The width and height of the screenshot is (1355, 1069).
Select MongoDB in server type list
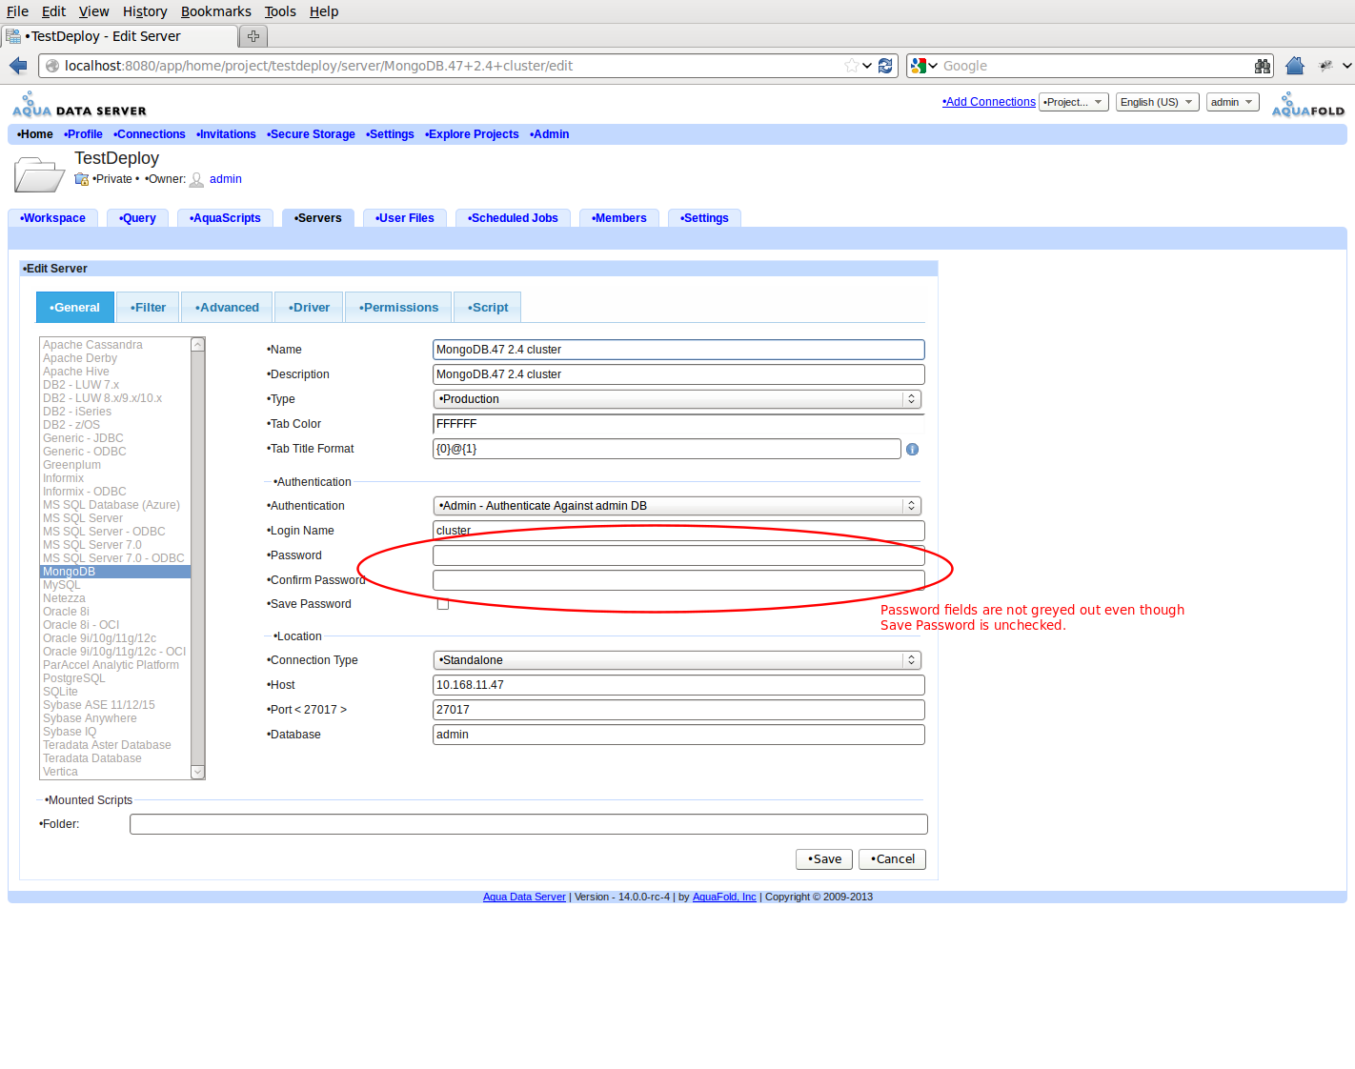[x=115, y=572]
